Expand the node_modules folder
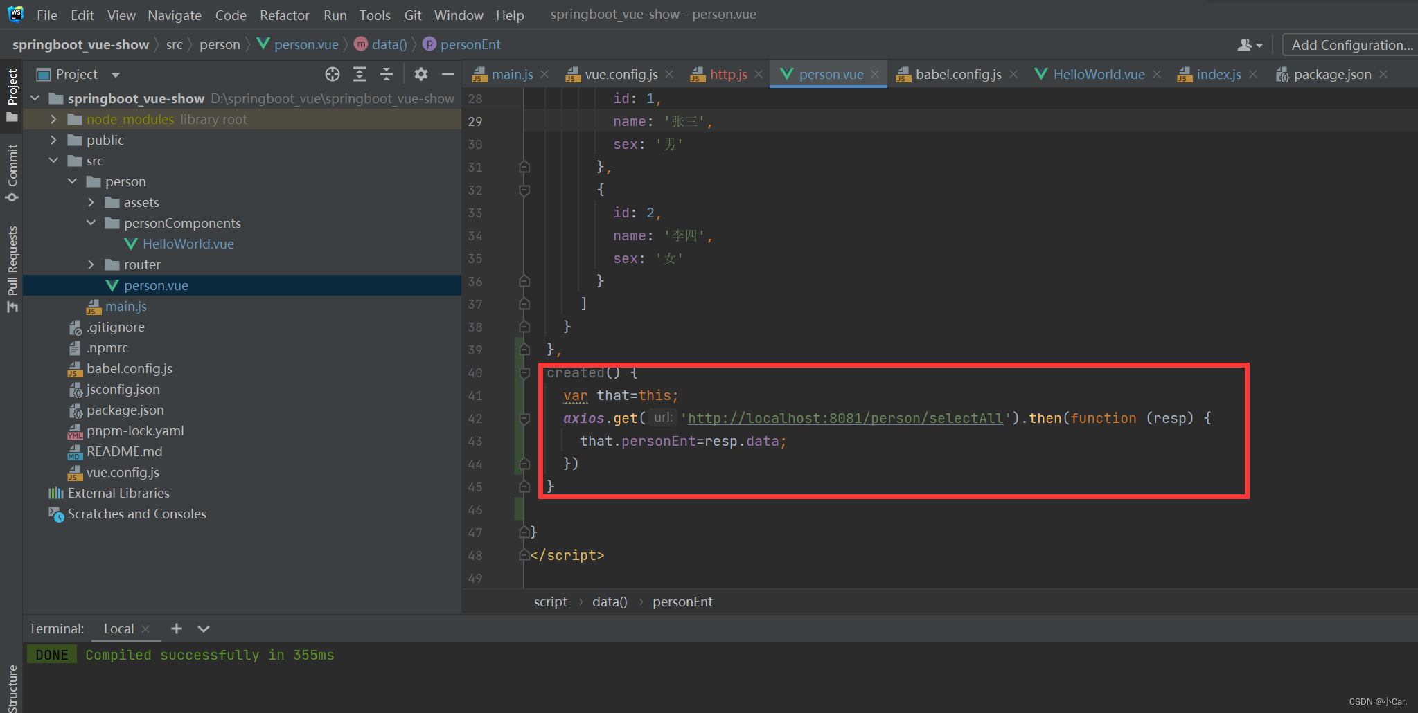This screenshot has height=713, width=1418. point(53,119)
